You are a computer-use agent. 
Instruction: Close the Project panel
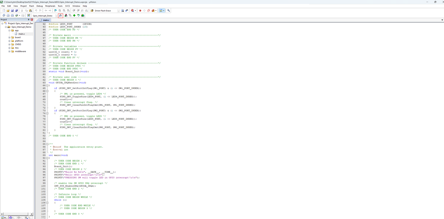[x=32, y=20]
